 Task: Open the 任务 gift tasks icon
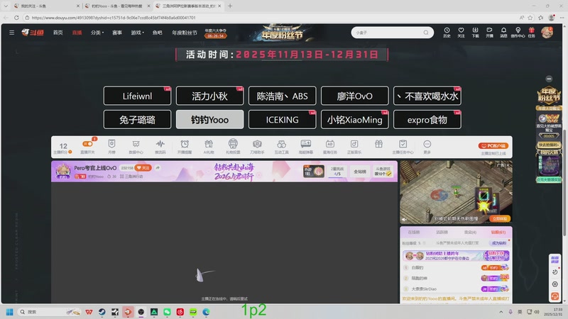click(x=531, y=32)
